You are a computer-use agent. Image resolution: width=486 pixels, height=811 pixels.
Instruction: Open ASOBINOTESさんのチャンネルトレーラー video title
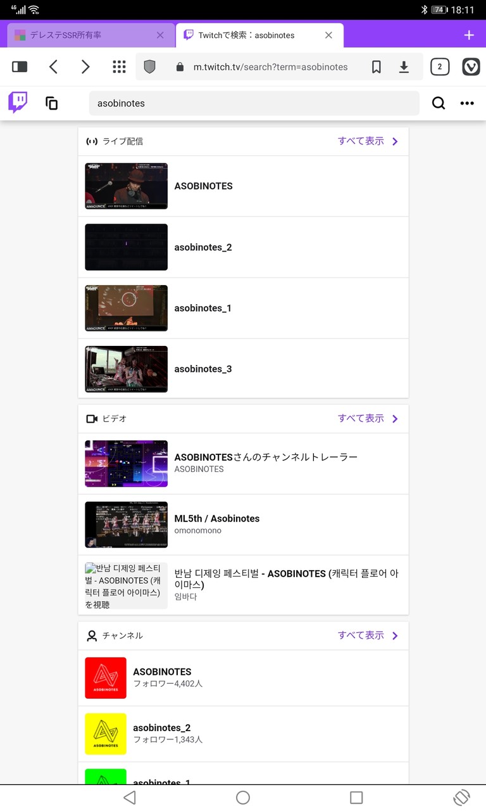tap(266, 457)
